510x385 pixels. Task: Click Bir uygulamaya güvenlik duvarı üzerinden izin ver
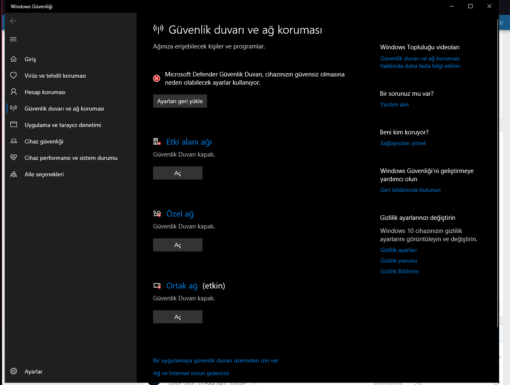point(216,360)
